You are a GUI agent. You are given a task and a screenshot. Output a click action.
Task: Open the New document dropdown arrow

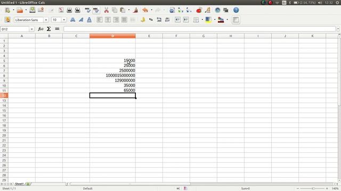pos(13,10)
